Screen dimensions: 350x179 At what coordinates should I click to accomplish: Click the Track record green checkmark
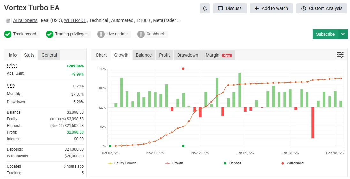point(8,34)
